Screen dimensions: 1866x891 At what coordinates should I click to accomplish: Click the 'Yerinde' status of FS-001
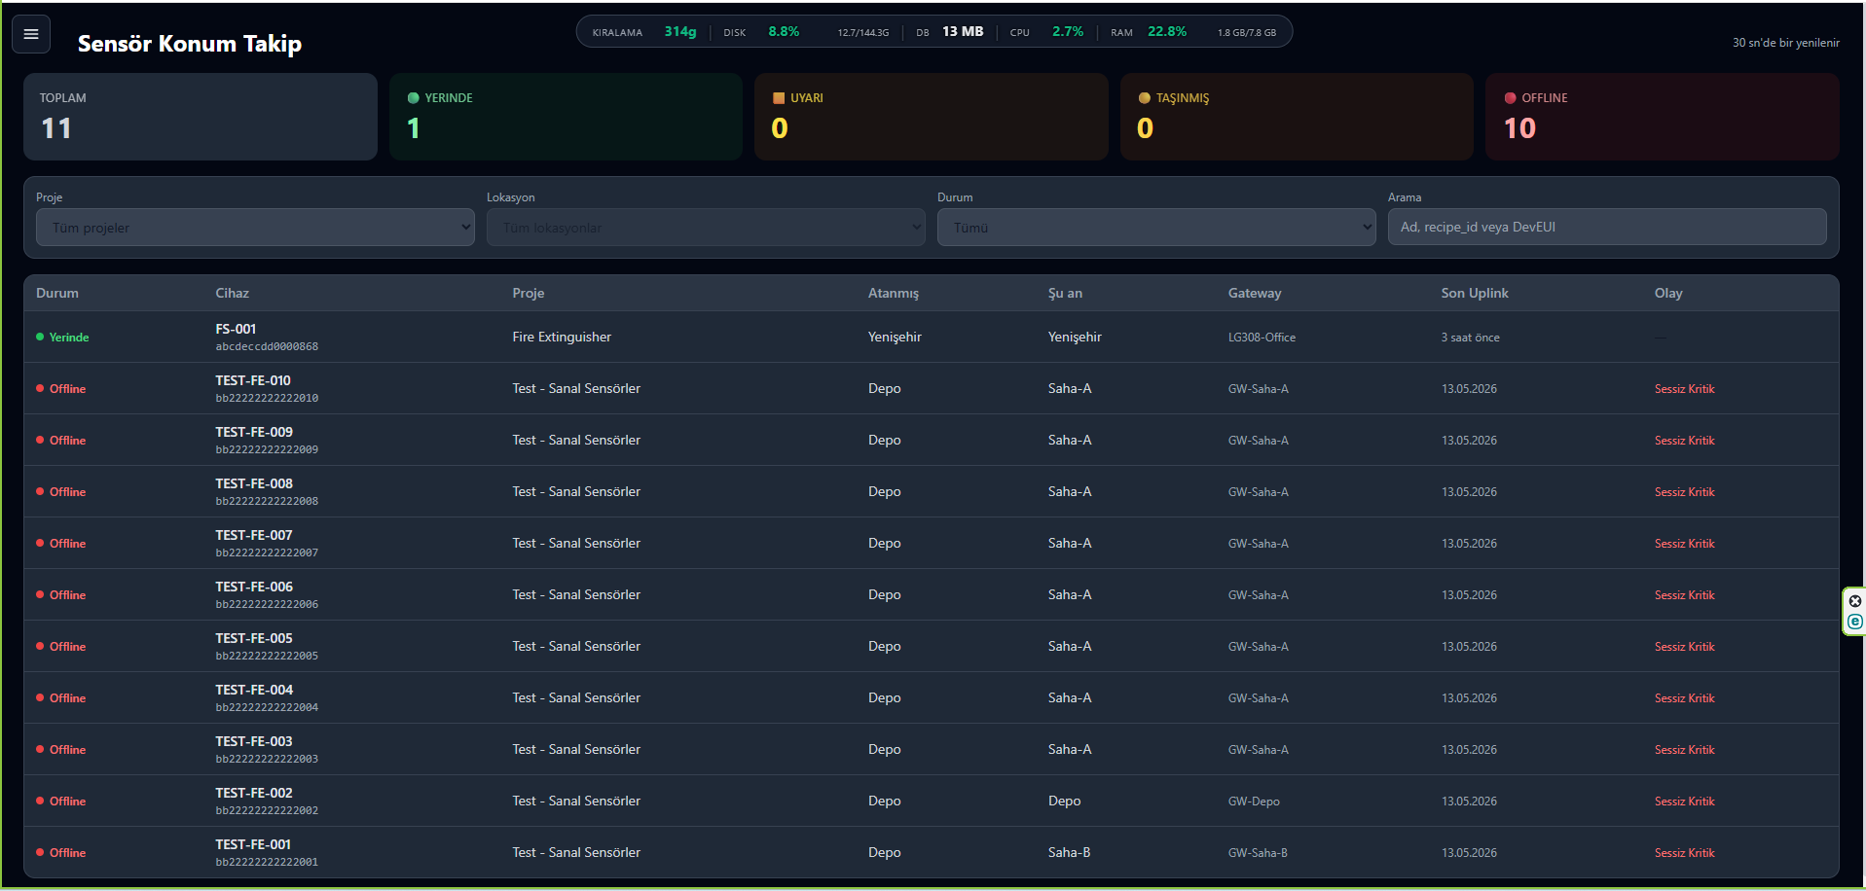coord(62,338)
